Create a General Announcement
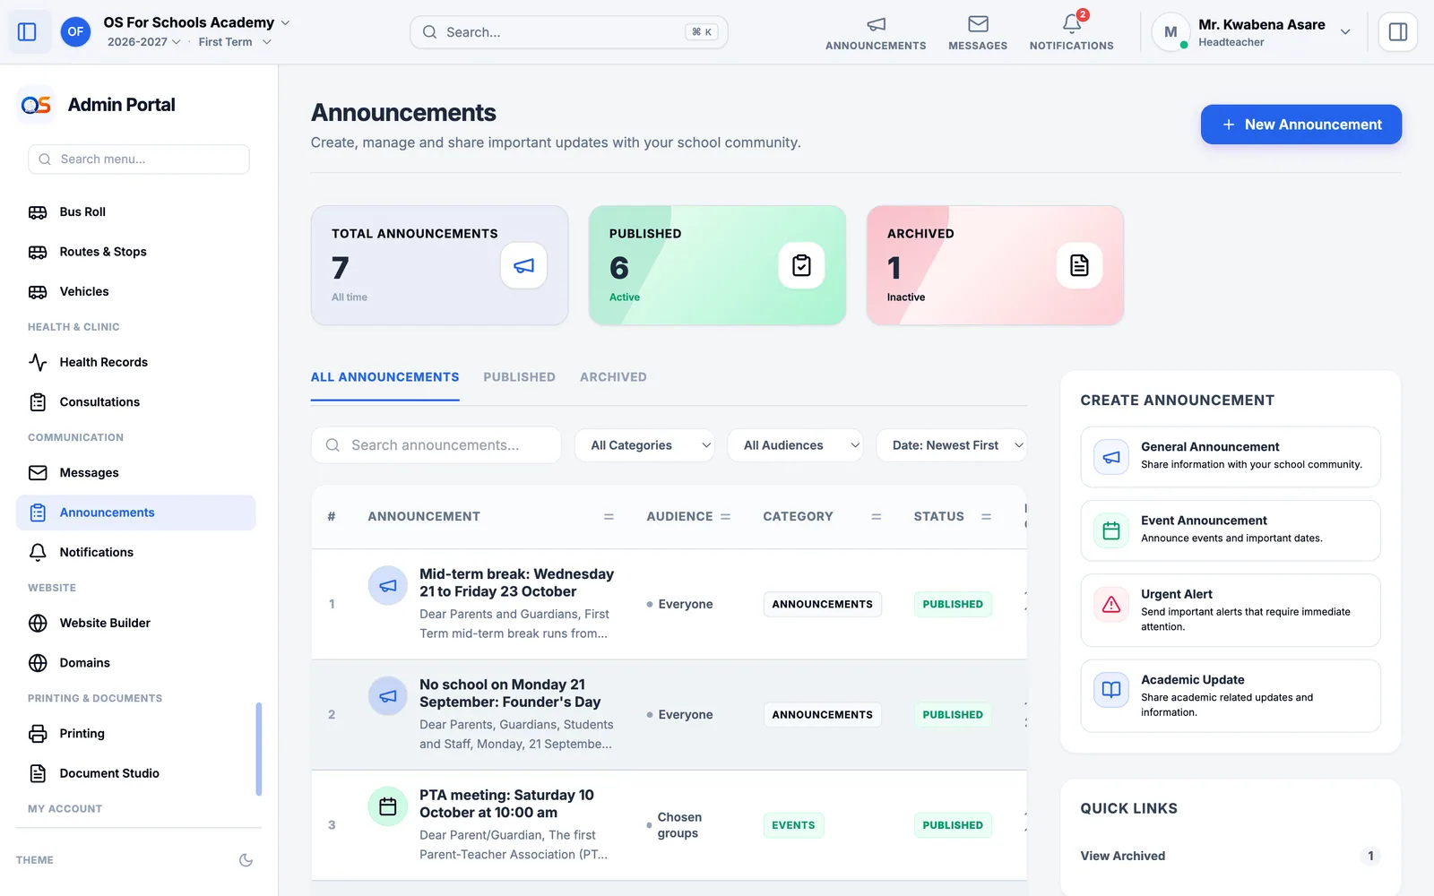 click(1231, 457)
